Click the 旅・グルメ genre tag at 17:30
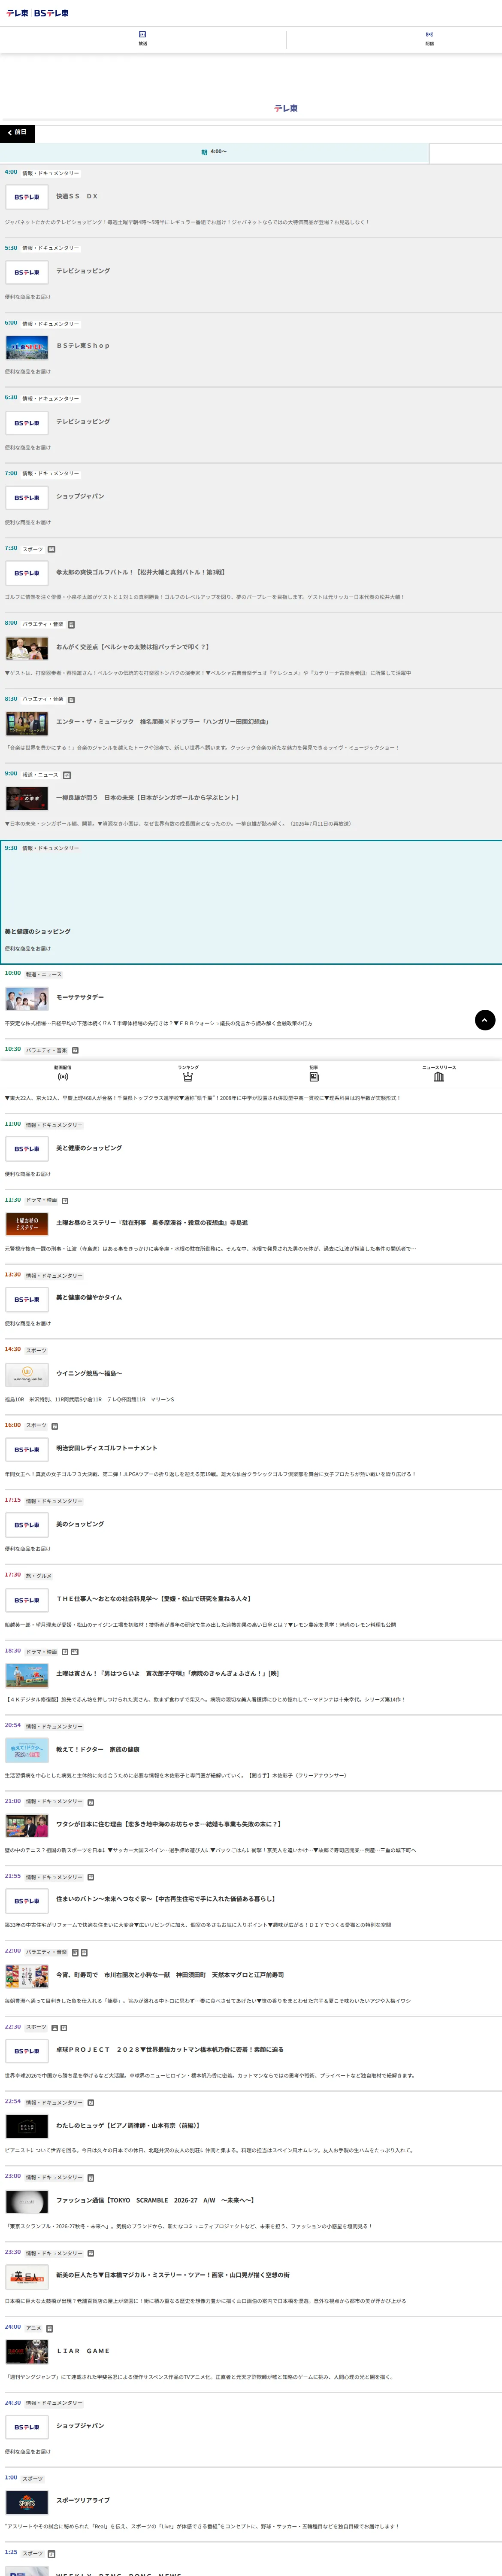Screen dimensions: 502x2576 (x=39, y=1576)
